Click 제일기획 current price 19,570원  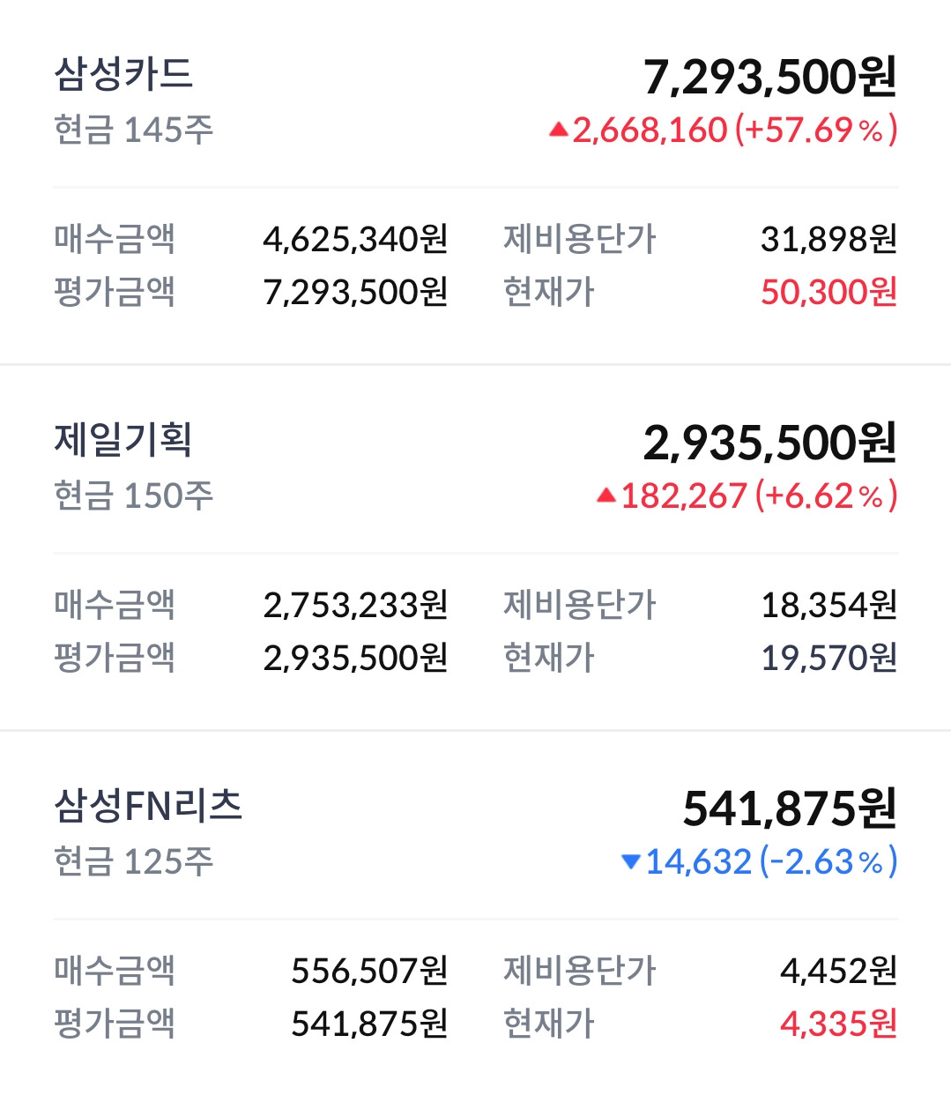pos(828,658)
